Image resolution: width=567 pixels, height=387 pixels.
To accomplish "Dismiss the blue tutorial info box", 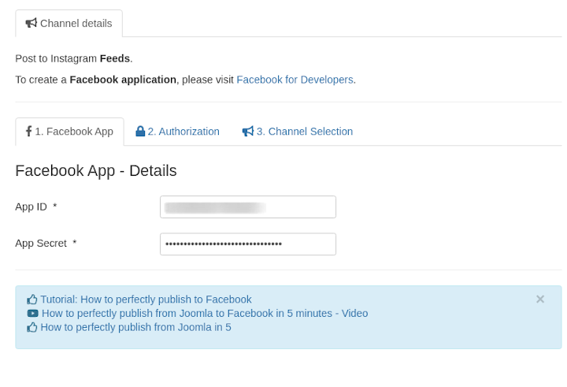I will pyautogui.click(x=540, y=299).
